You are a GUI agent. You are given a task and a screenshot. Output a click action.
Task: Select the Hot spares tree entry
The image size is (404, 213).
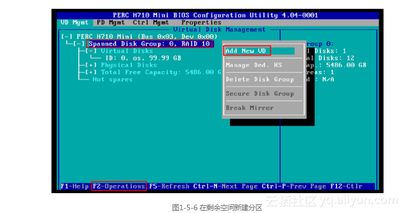[x=112, y=79]
